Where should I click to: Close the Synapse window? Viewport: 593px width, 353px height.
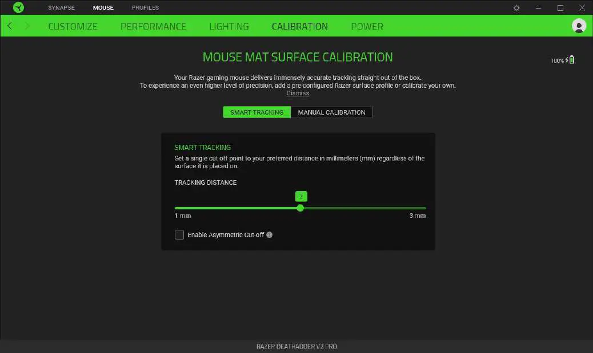pyautogui.click(x=582, y=8)
